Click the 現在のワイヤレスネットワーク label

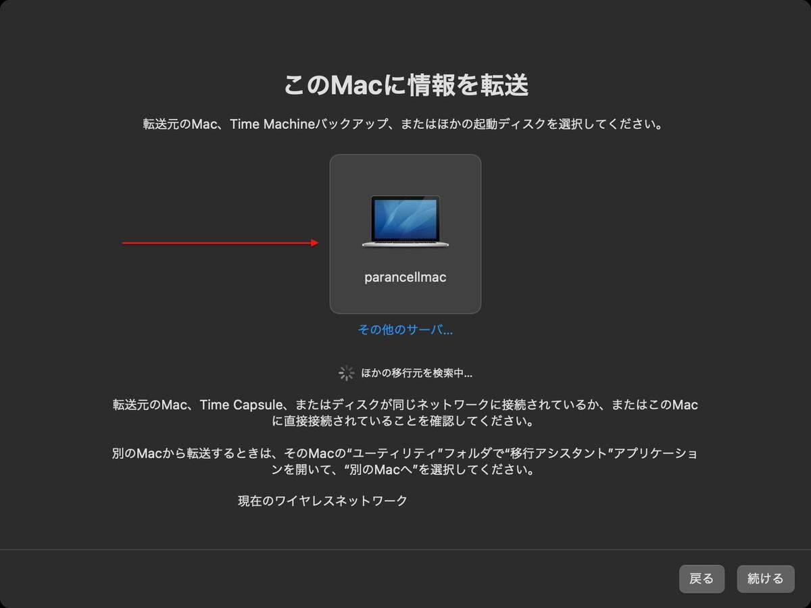tap(323, 501)
